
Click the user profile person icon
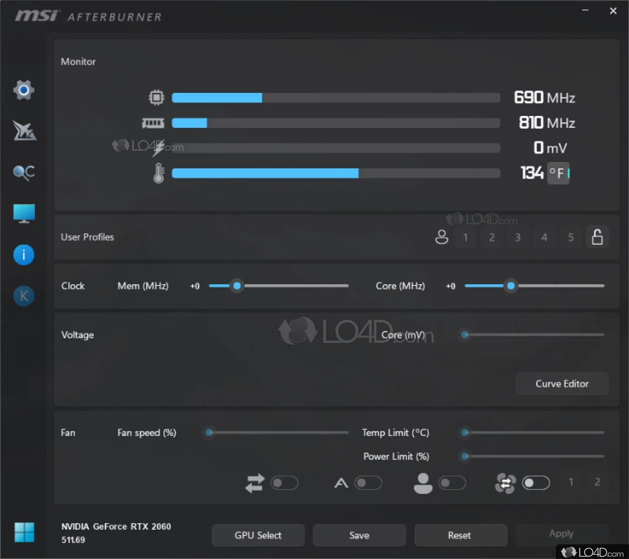(x=442, y=237)
